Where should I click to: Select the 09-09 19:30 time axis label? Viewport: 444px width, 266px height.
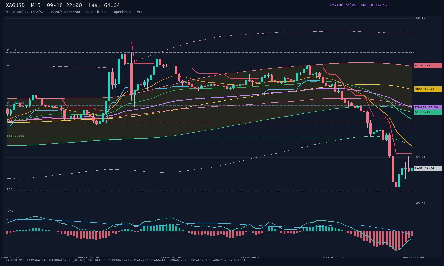coord(88,257)
